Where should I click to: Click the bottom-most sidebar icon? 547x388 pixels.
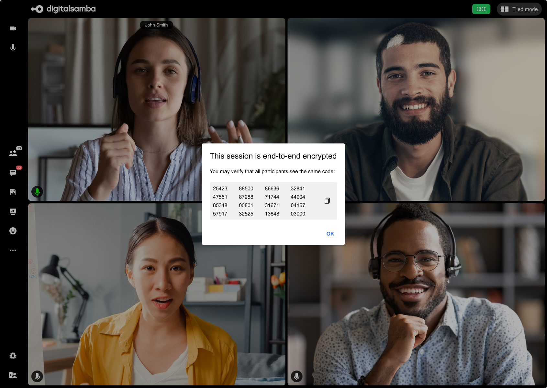coord(13,375)
